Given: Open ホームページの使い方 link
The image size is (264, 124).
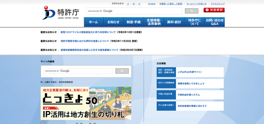Looking at the screenshot, I should tap(196, 4).
